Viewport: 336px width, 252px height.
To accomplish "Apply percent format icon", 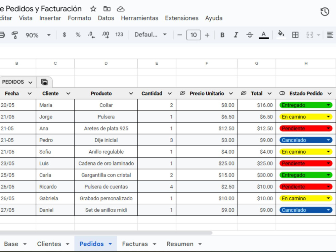I will [78, 35].
